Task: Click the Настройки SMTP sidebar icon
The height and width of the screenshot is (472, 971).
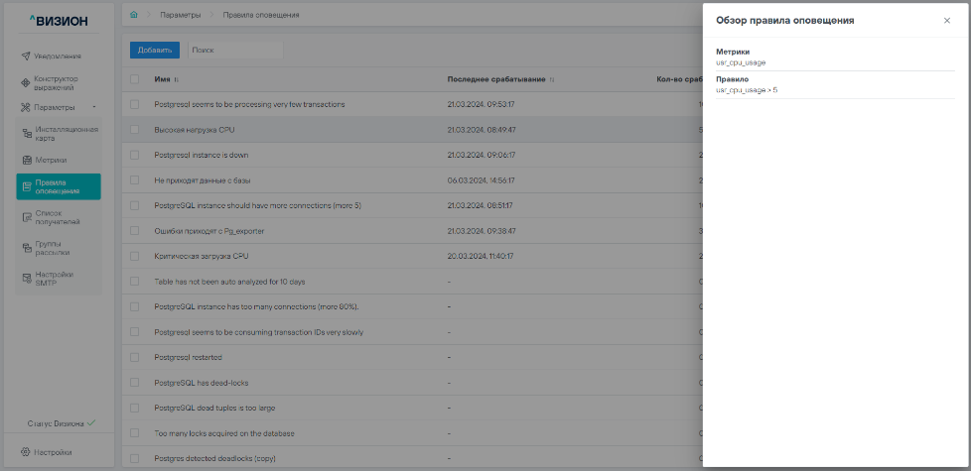Action: tap(28, 279)
